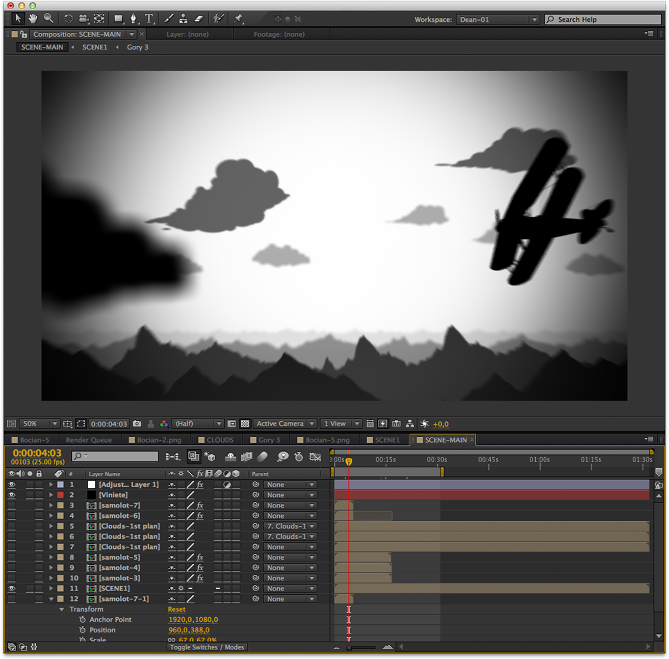This screenshot has width=669, height=659.
Task: Click the Auto-keyframe stopwatch icon in timeline header
Action: pyautogui.click(x=299, y=457)
